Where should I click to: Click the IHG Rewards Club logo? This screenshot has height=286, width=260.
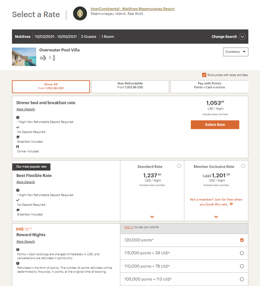click(24, 229)
